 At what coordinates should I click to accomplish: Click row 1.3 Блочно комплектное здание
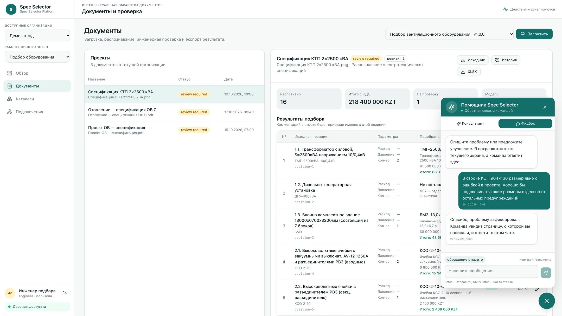pos(359,226)
